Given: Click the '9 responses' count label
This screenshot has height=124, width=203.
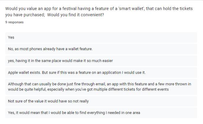Looking at the screenshot, I should click(x=14, y=22).
